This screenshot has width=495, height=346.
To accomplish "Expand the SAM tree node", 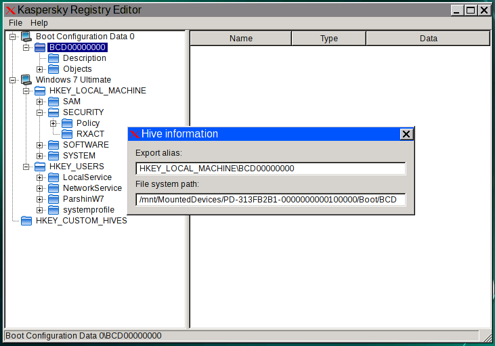I will [x=39, y=102].
